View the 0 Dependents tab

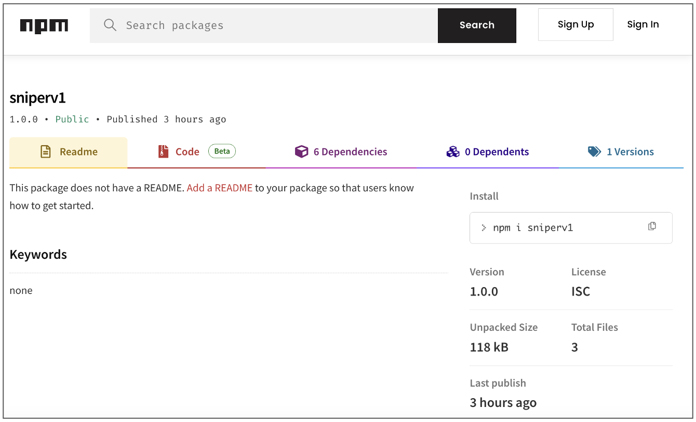(497, 152)
